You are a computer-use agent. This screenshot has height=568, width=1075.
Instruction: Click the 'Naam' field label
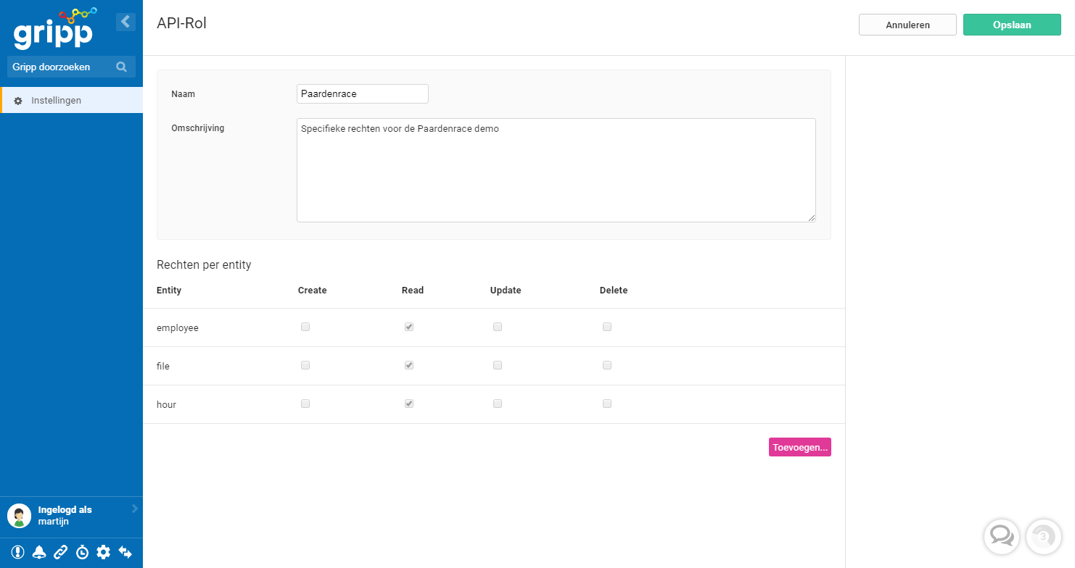pos(184,93)
